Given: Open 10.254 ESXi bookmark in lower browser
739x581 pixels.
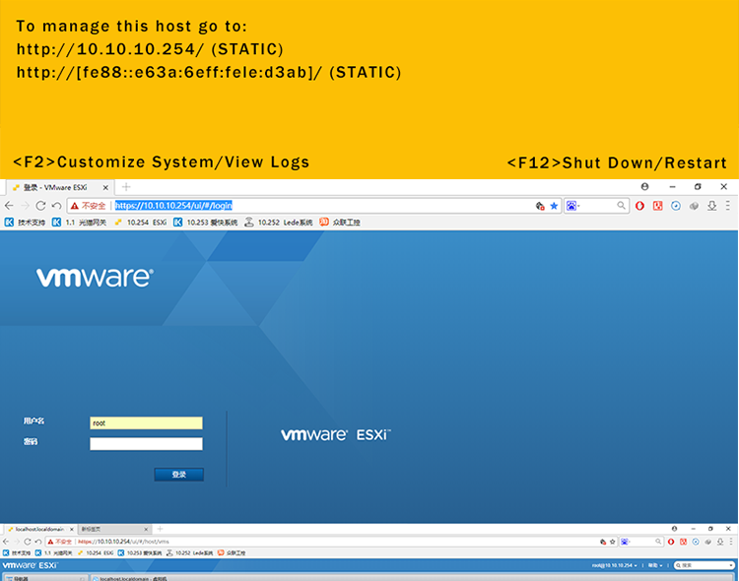Looking at the screenshot, I should pyautogui.click(x=96, y=553).
